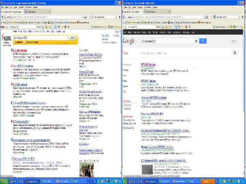Close the first tab in Google window

[x=142, y=12]
